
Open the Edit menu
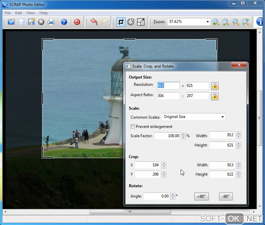pyautogui.click(x=18, y=13)
